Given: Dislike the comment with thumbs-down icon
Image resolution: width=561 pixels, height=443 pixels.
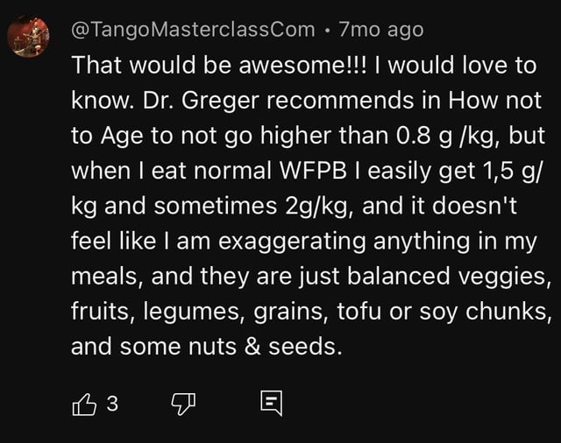Looking at the screenshot, I should pyautogui.click(x=181, y=404).
